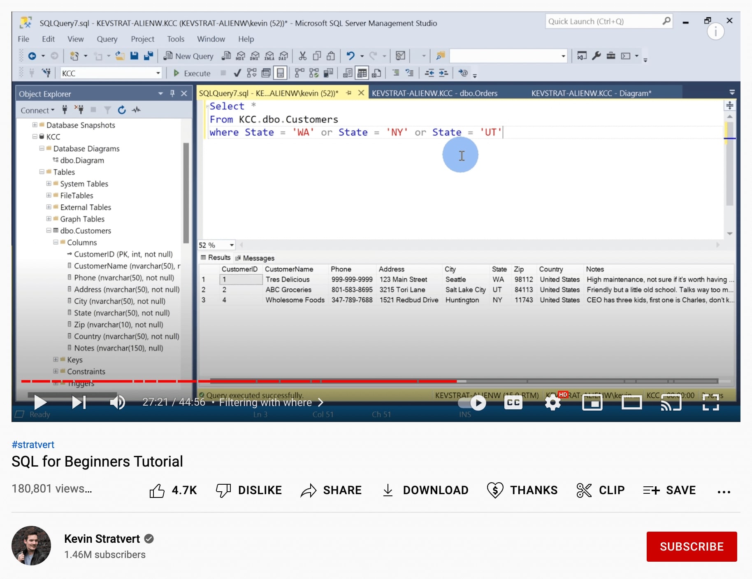Viewport: 752px width, 579px height.
Task: Toggle the autoplay switch
Action: [x=473, y=402]
